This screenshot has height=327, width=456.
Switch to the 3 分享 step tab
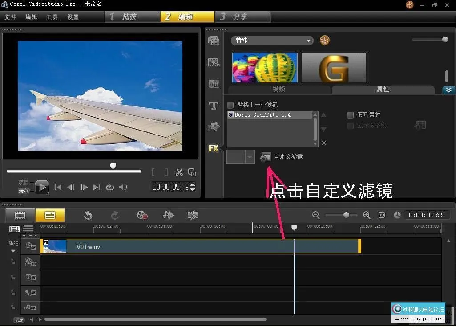pyautogui.click(x=242, y=17)
